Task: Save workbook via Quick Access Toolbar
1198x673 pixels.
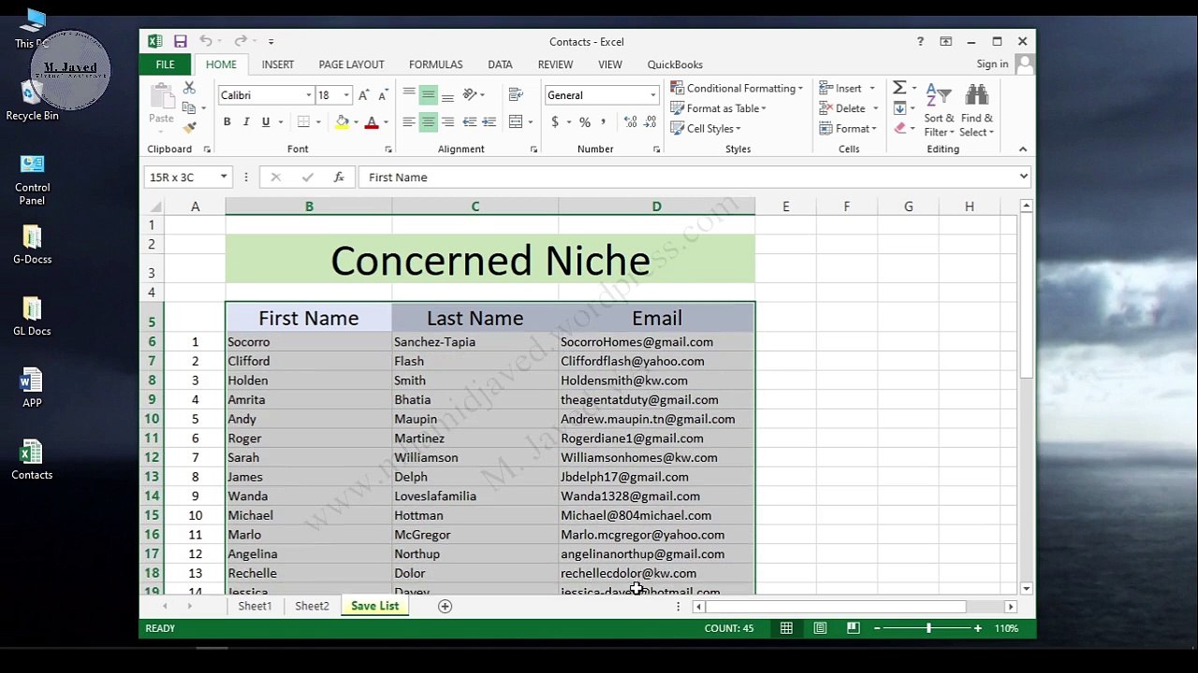Action: click(x=180, y=41)
